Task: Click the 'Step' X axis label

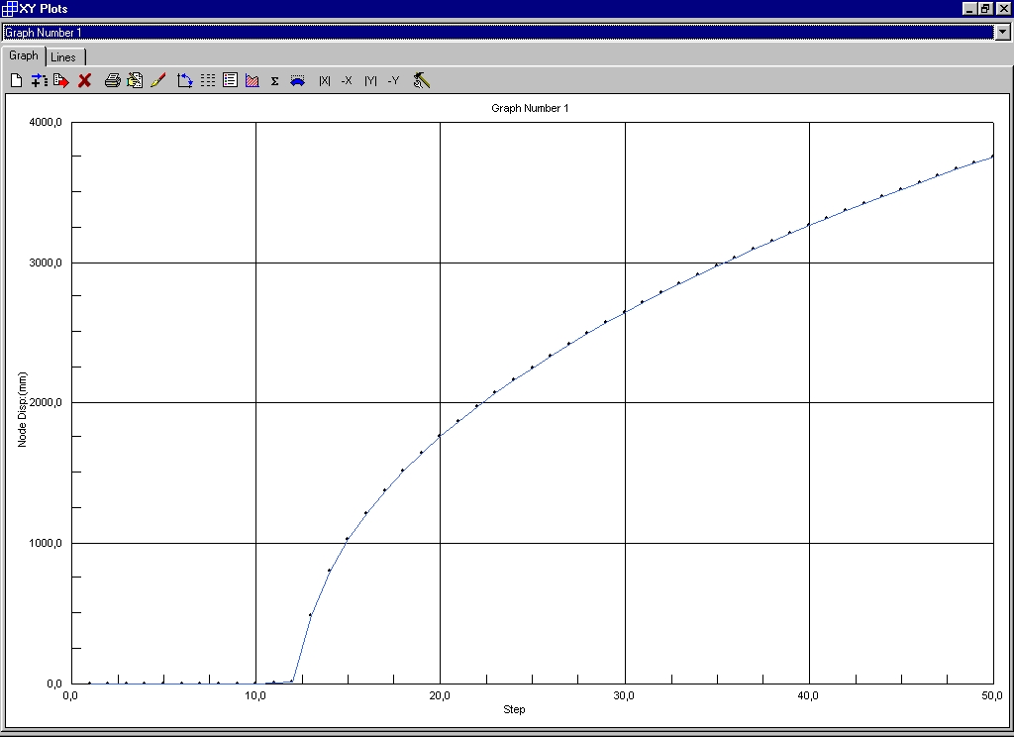Action: click(514, 709)
